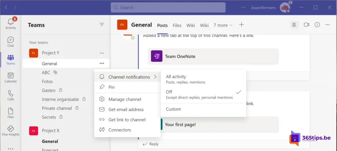Reply to the post

(x=151, y=144)
